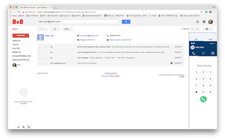Go back in browser
225x140 pixels.
(x=11, y=12)
